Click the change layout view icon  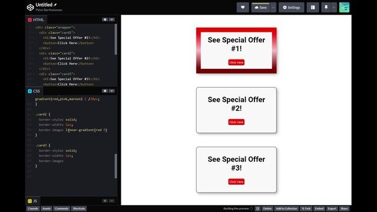[313, 8]
